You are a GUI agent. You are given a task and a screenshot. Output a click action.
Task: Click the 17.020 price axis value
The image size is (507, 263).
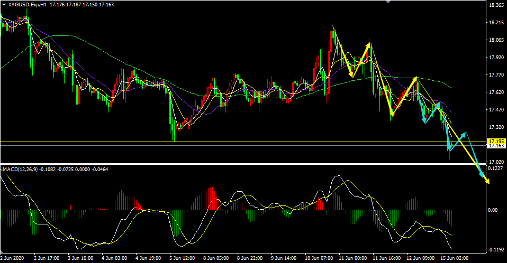496,162
